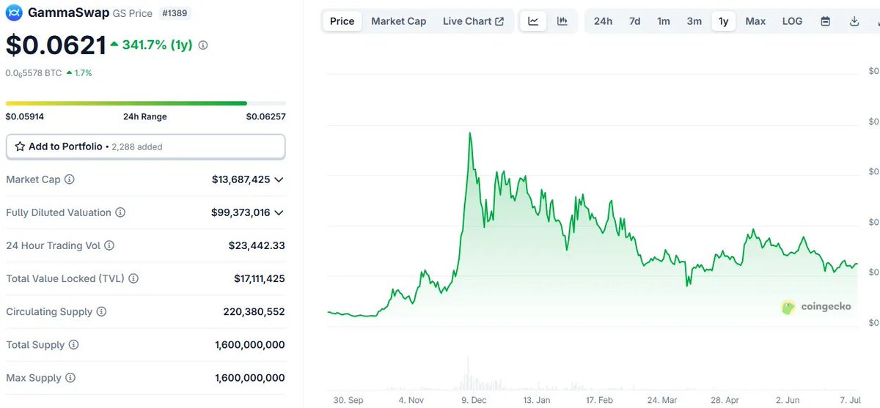Click the 220,380,552 circulating supply value
880x408 pixels.
(254, 312)
